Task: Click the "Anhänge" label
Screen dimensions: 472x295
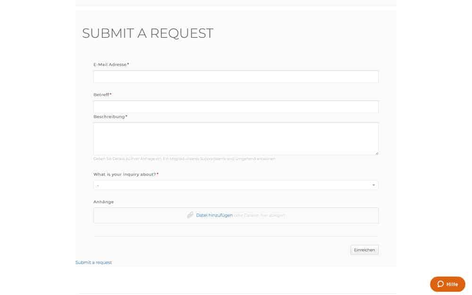Action: pos(103,202)
